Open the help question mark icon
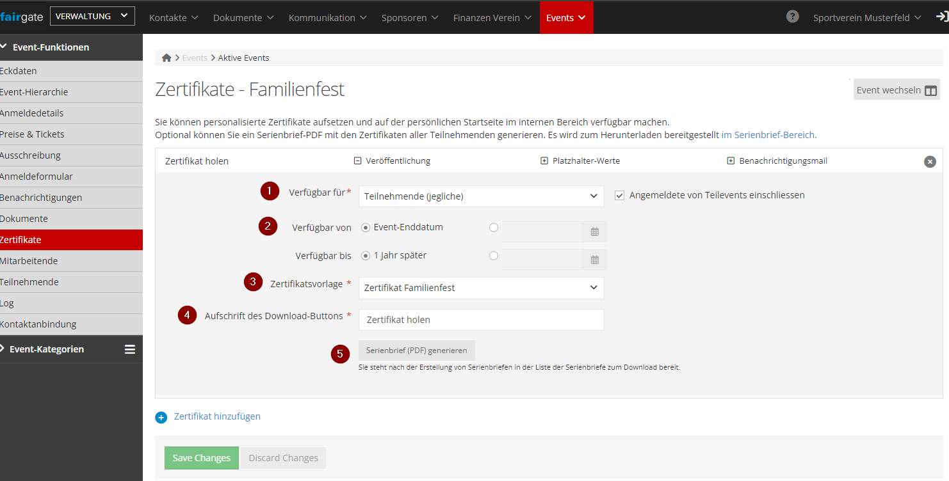Viewport: 949px width, 481px height. (792, 17)
